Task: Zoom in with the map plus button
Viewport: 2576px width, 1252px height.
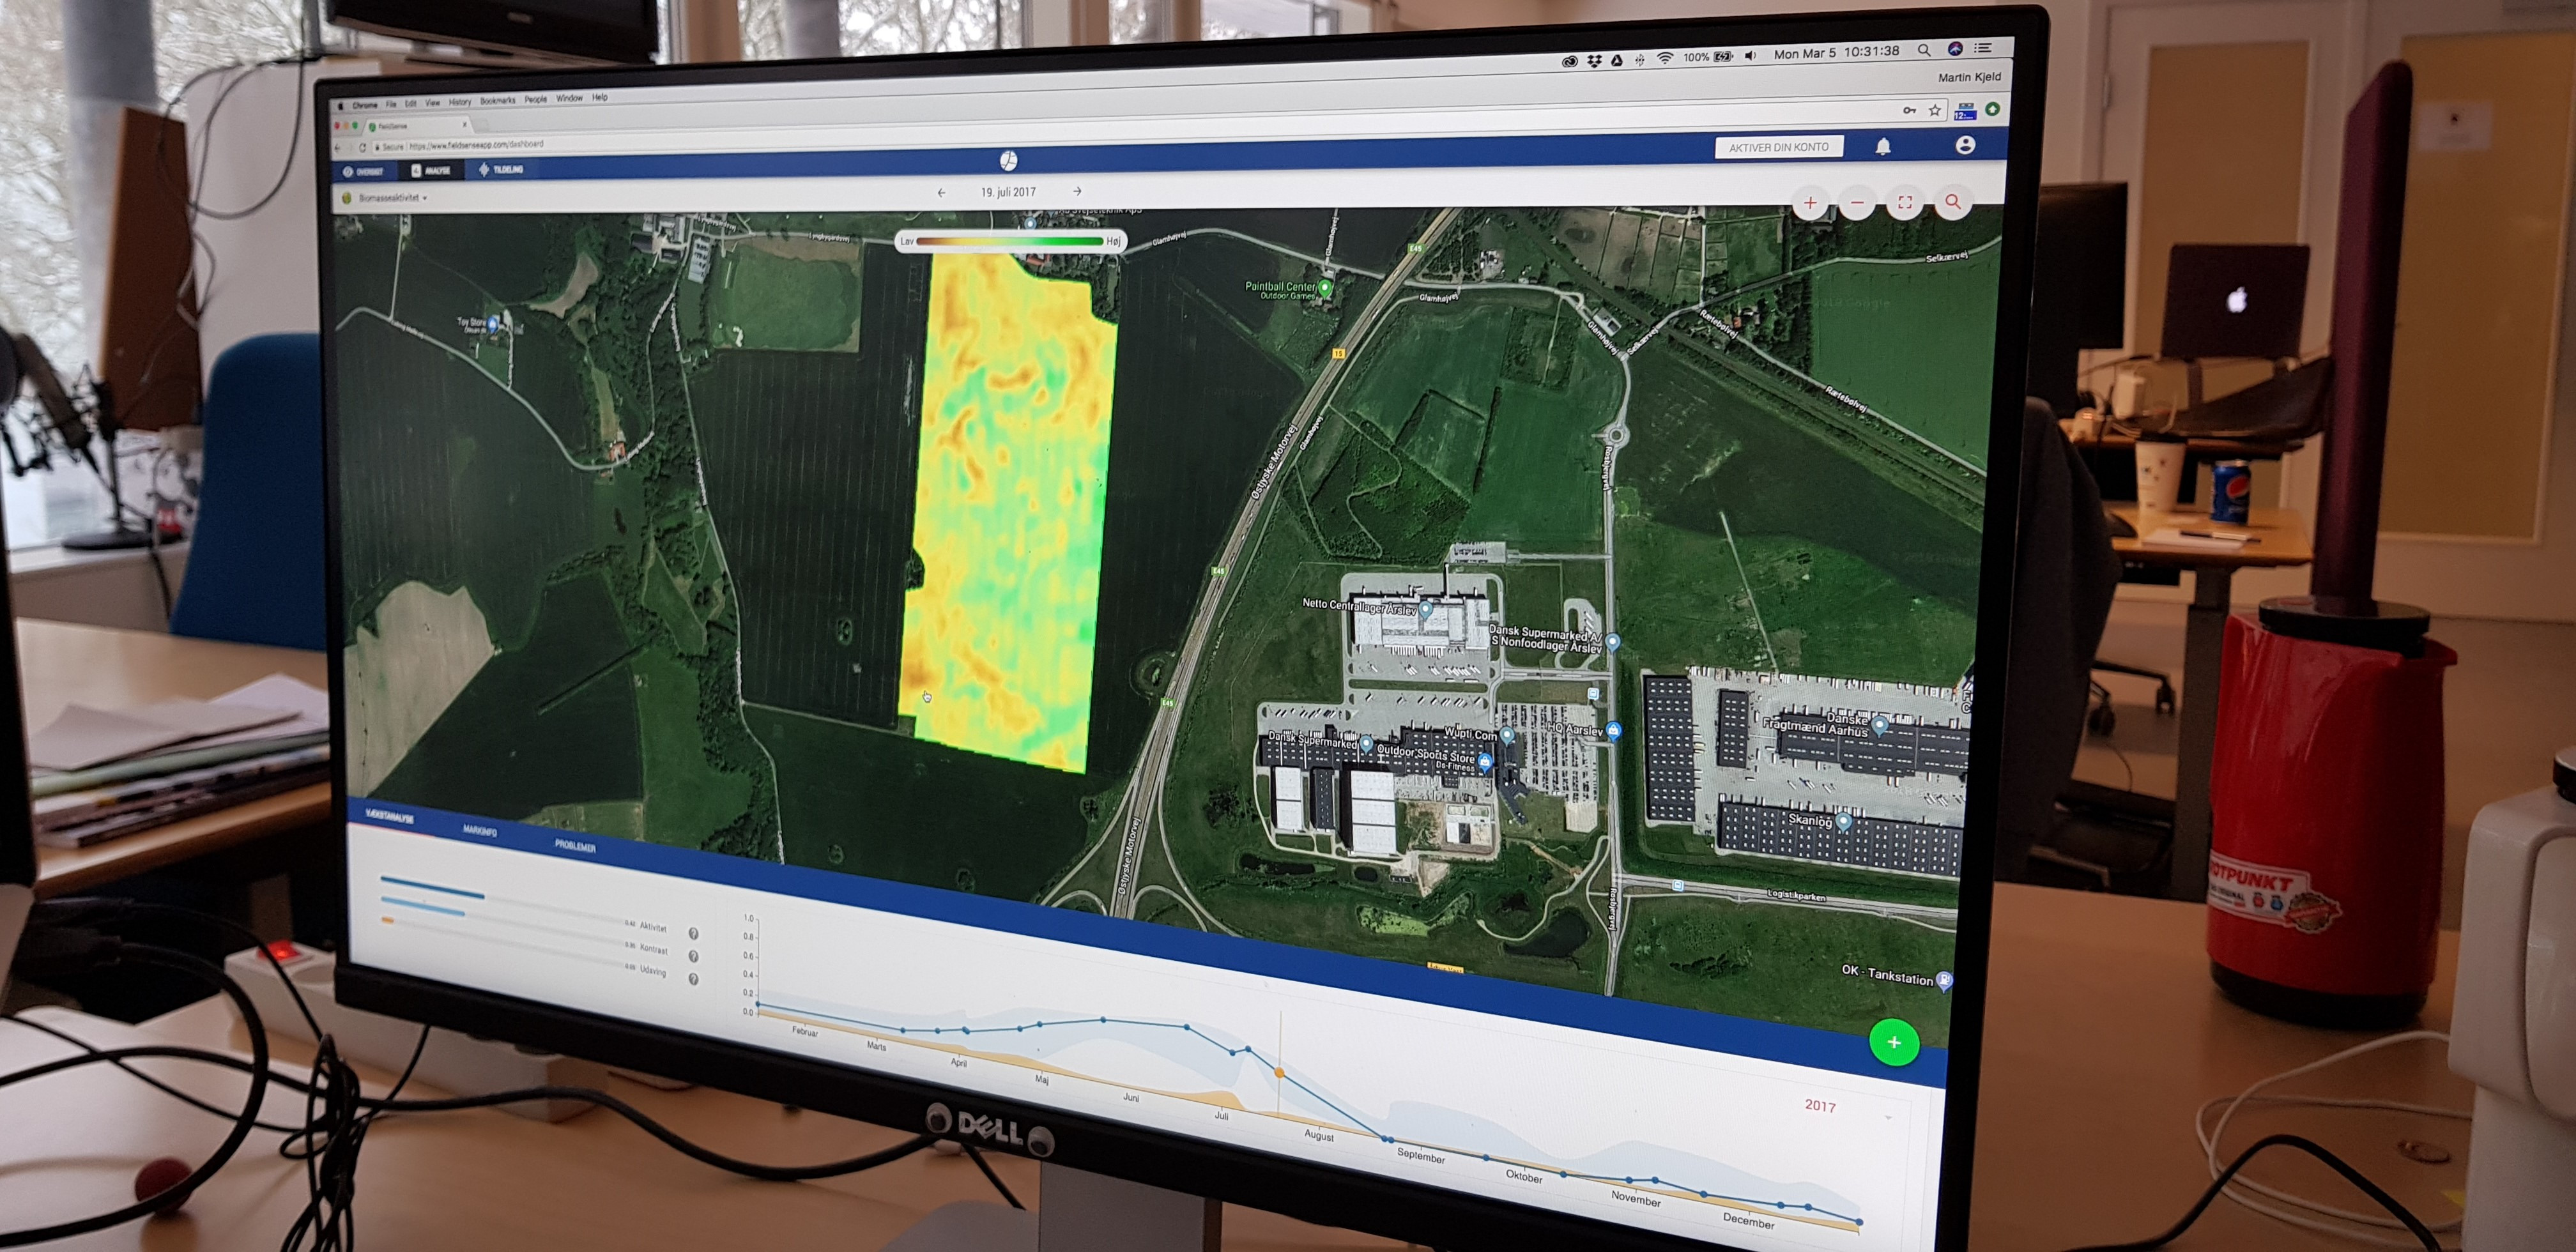Action: pyautogui.click(x=1810, y=203)
